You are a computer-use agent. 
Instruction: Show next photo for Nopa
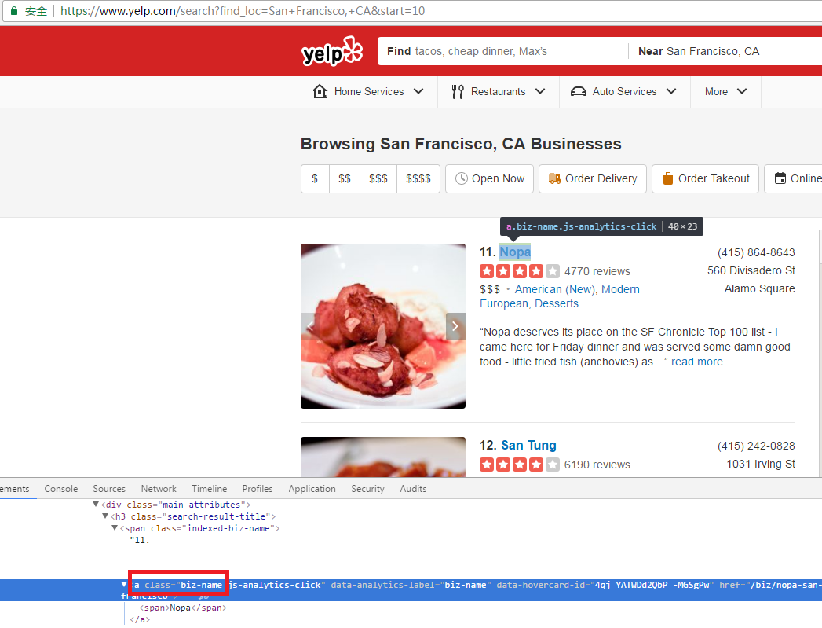click(455, 326)
